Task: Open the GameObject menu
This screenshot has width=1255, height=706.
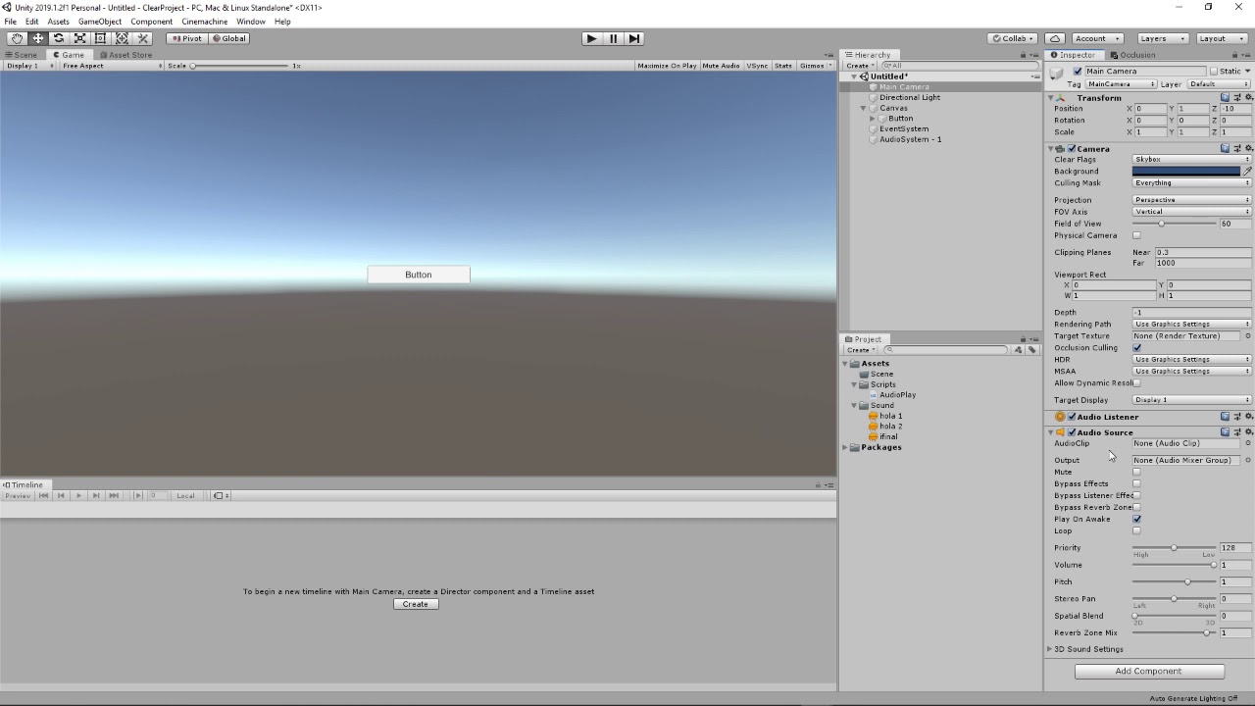Action: pos(100,22)
